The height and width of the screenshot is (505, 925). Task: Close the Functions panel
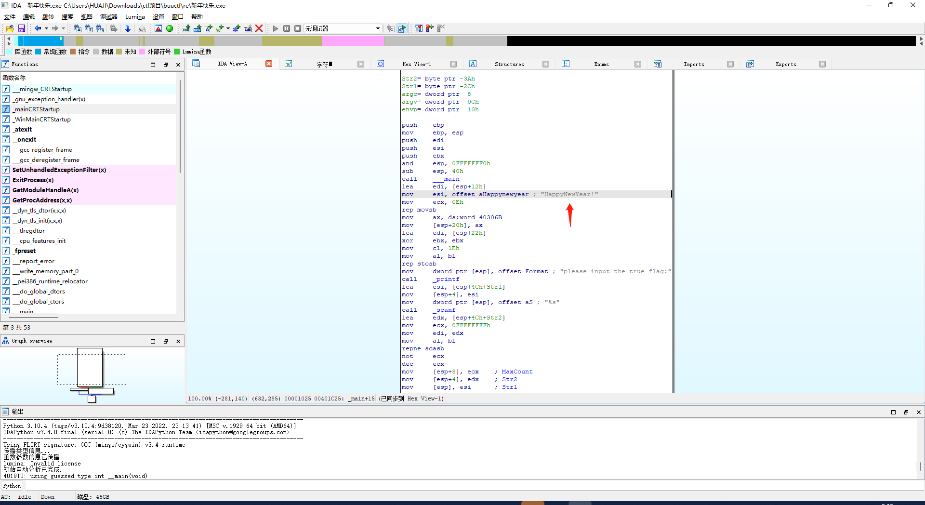click(178, 65)
